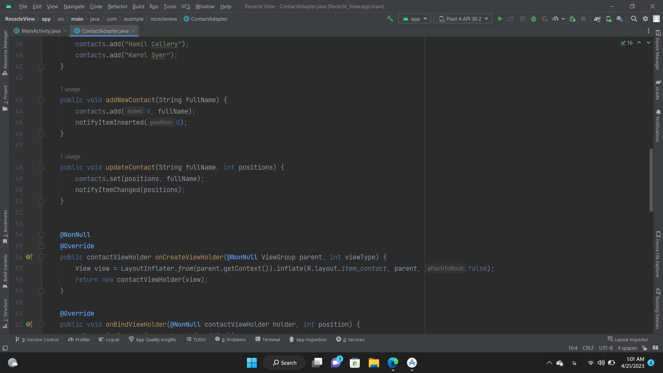Click the IDE notifications icon in status bar
Viewport: 663px width, 373px height.
(655, 348)
